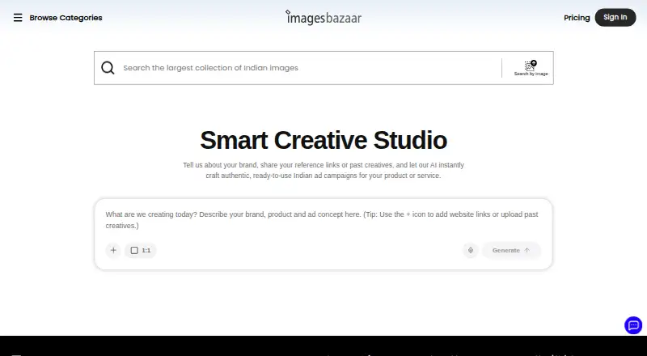Click the Generate button

pyautogui.click(x=511, y=250)
